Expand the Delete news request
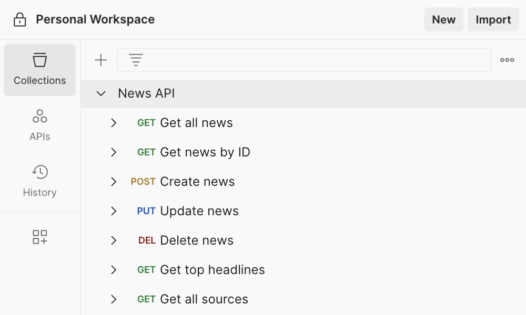 click(114, 240)
